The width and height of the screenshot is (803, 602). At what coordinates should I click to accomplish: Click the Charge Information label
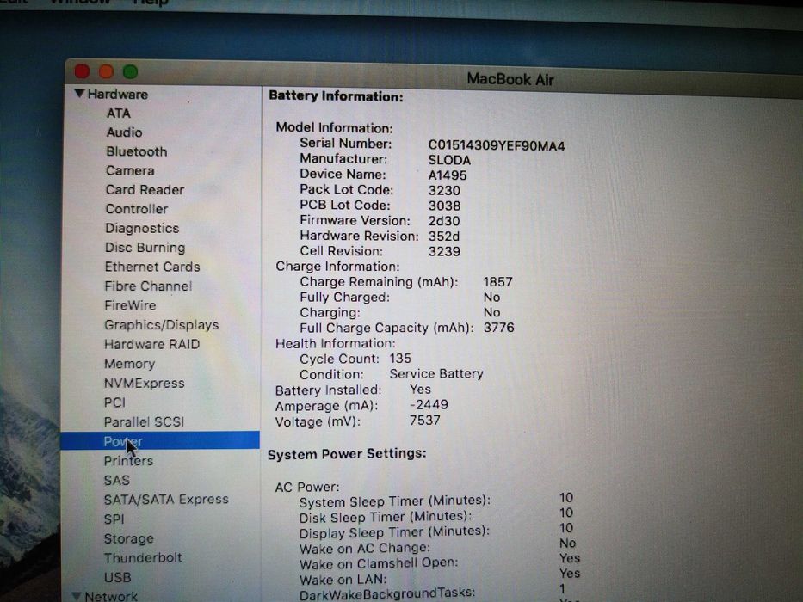337,267
